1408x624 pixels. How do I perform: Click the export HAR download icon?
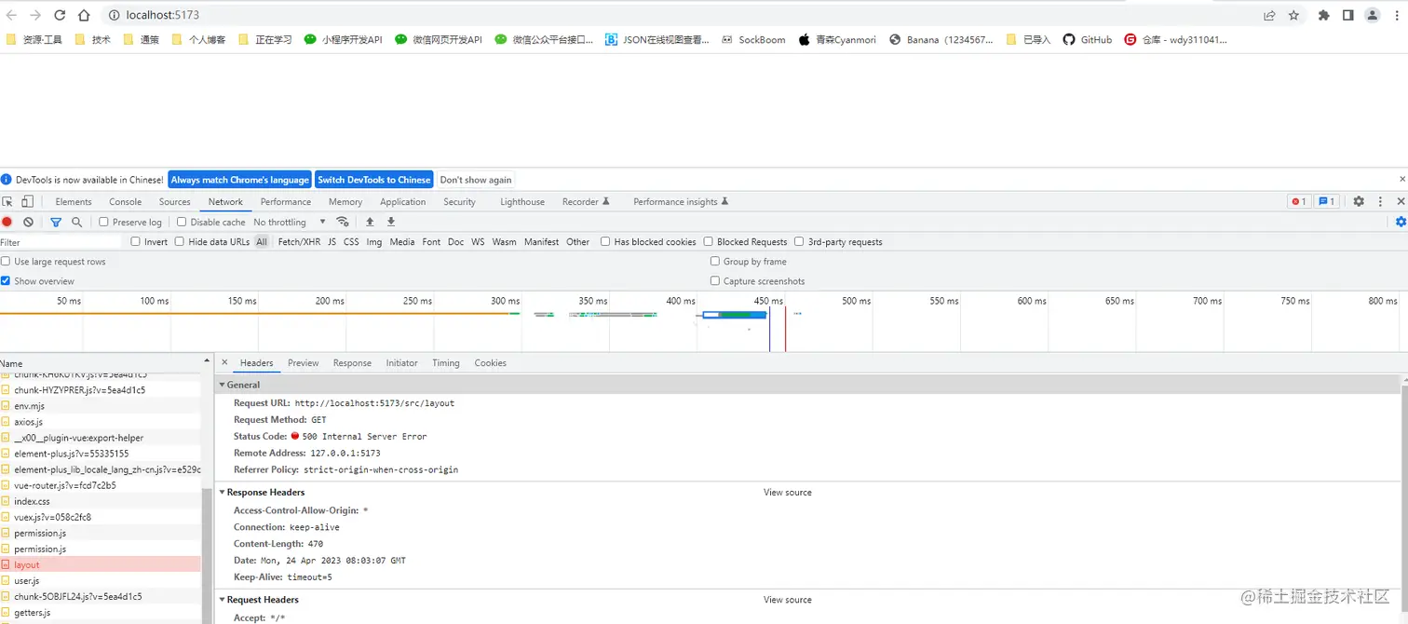click(x=391, y=222)
